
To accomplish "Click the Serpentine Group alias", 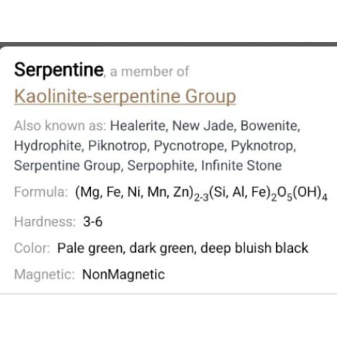I will point(67,166).
